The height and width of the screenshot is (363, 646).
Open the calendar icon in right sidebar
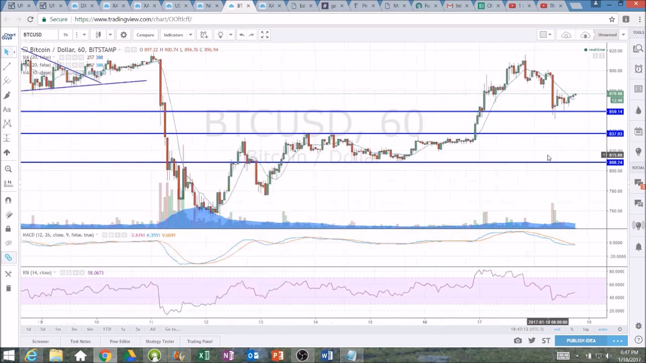coord(638,131)
